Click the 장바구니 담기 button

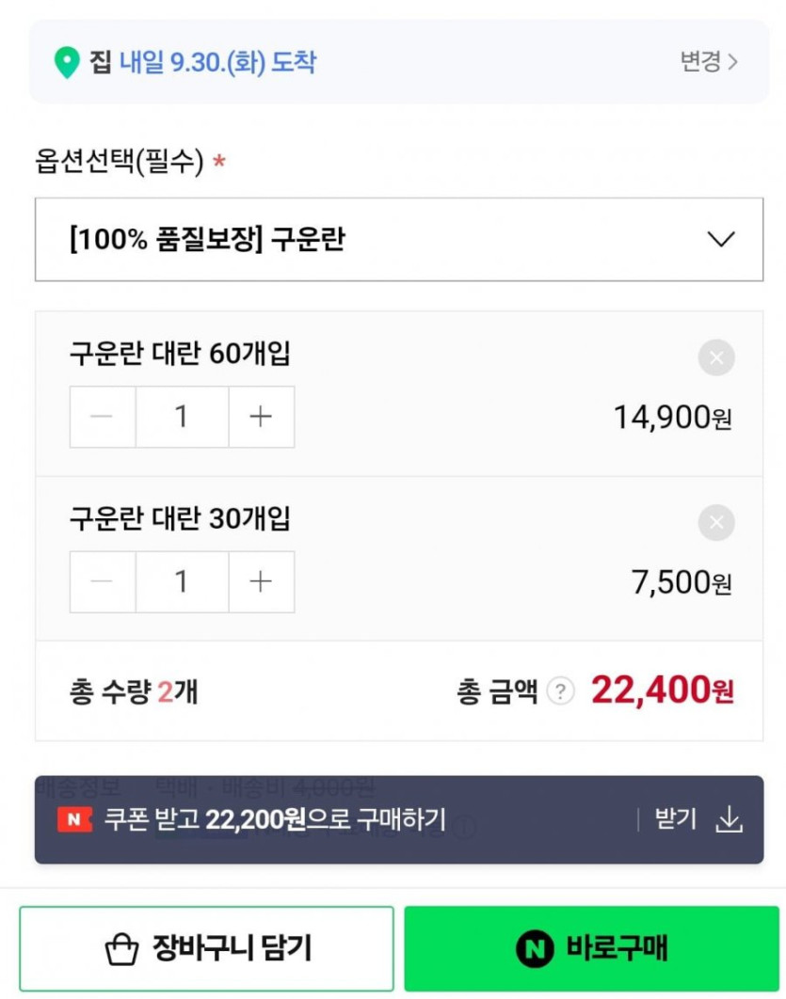click(206, 948)
